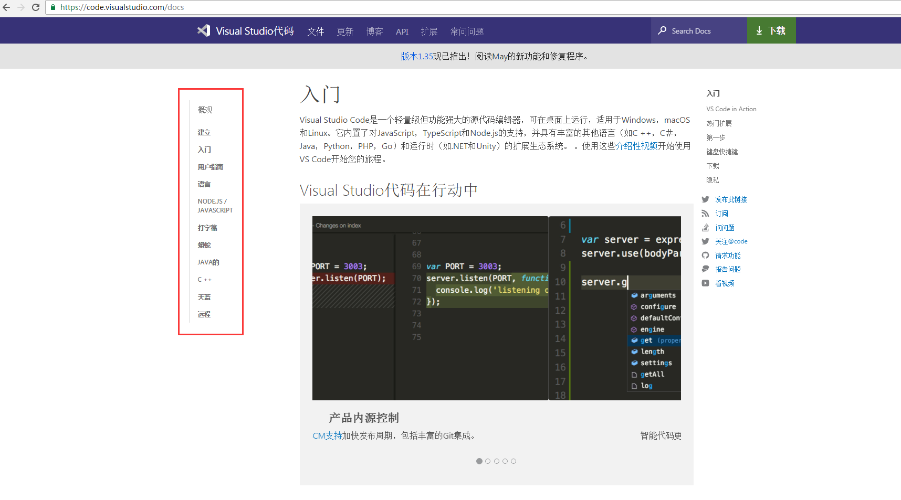
Task: Expand 打字稿 section in left sidebar
Action: coord(207,228)
